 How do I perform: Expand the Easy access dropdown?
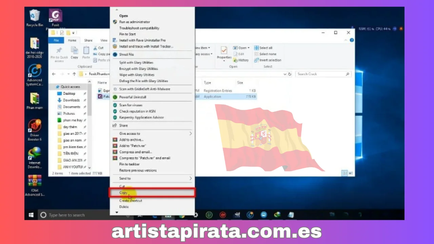[203, 54]
